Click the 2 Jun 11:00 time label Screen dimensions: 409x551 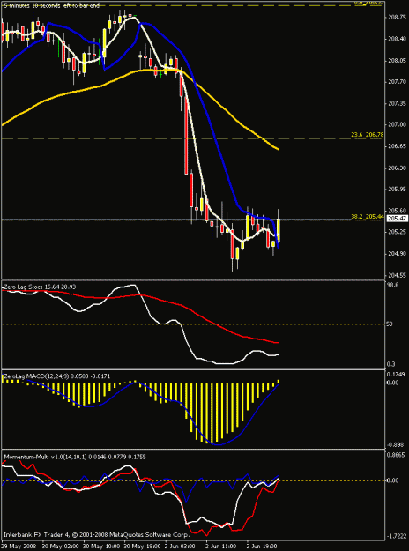(223, 547)
